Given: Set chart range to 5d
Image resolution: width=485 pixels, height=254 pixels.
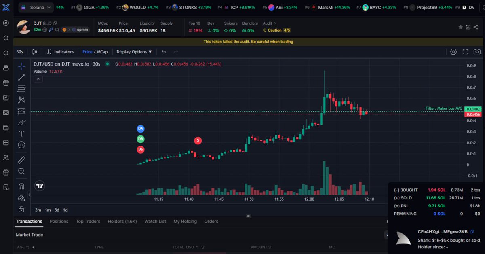Looking at the screenshot, I should [x=57, y=210].
